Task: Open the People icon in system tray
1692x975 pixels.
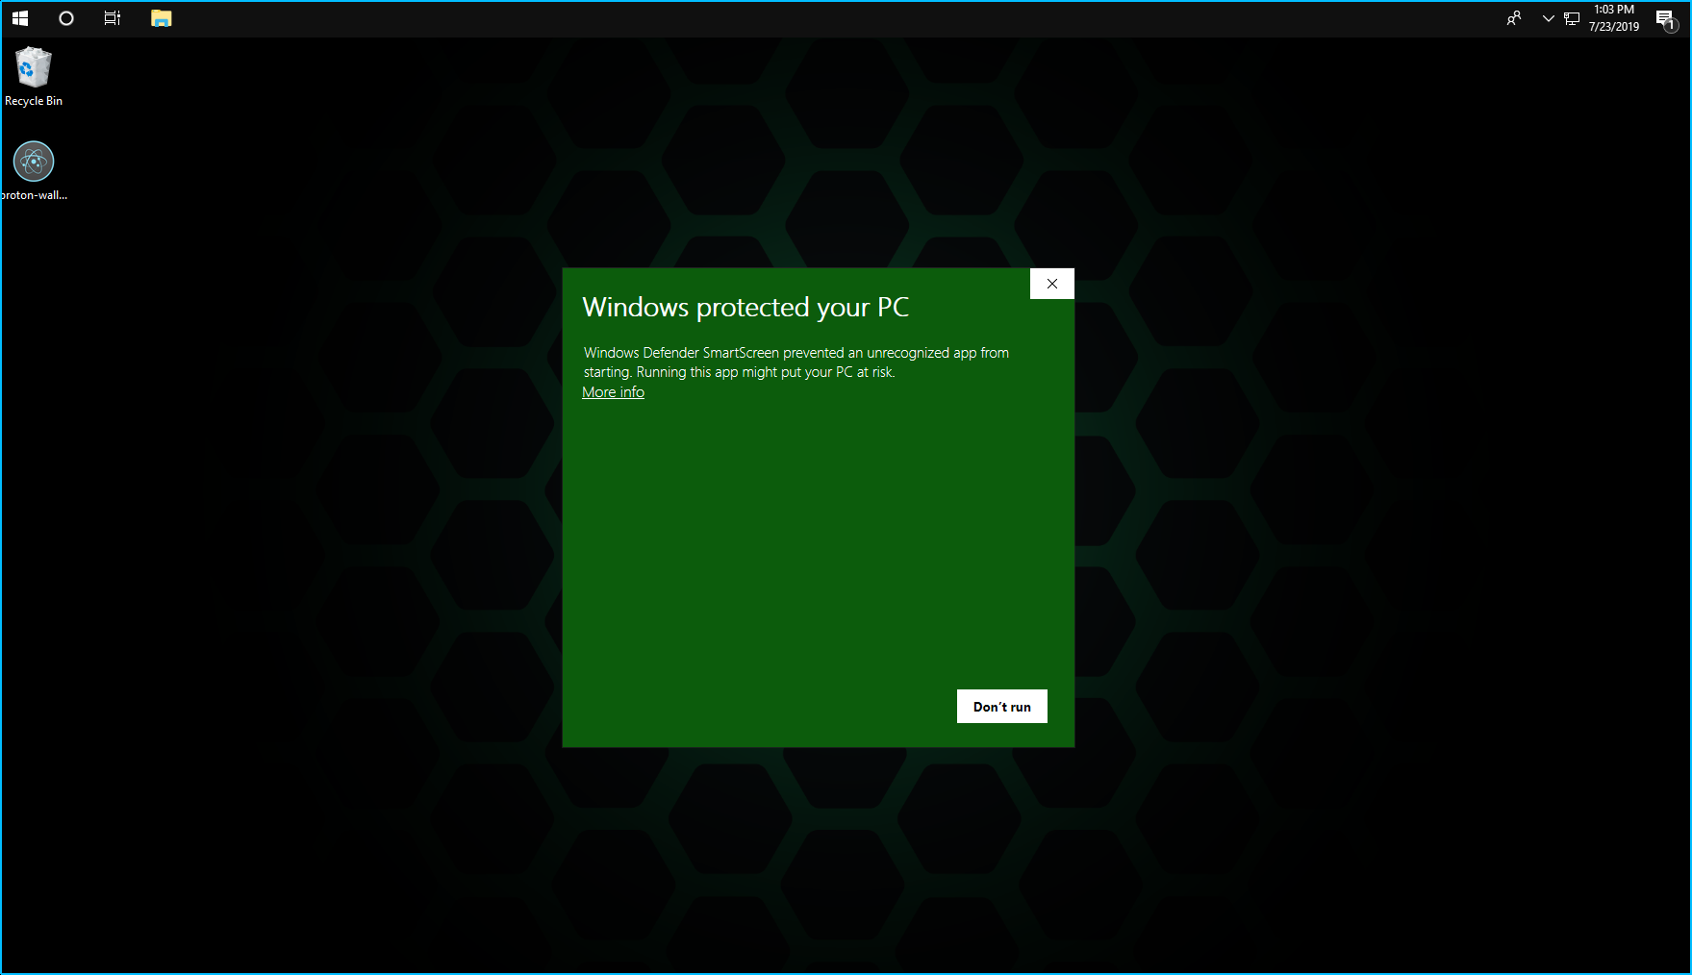Action: pos(1514,18)
